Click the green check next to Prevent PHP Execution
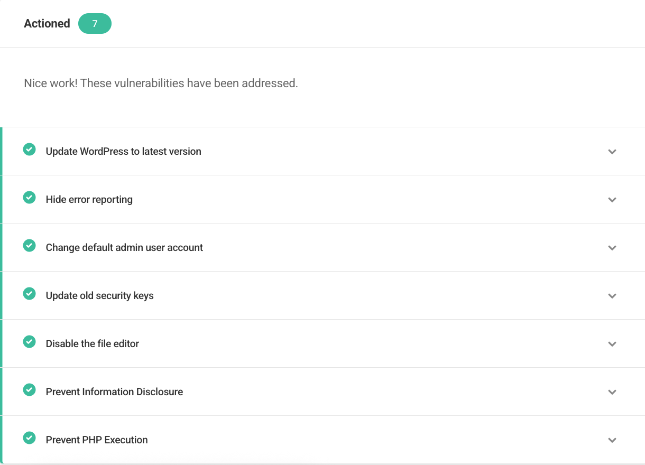 click(30, 438)
